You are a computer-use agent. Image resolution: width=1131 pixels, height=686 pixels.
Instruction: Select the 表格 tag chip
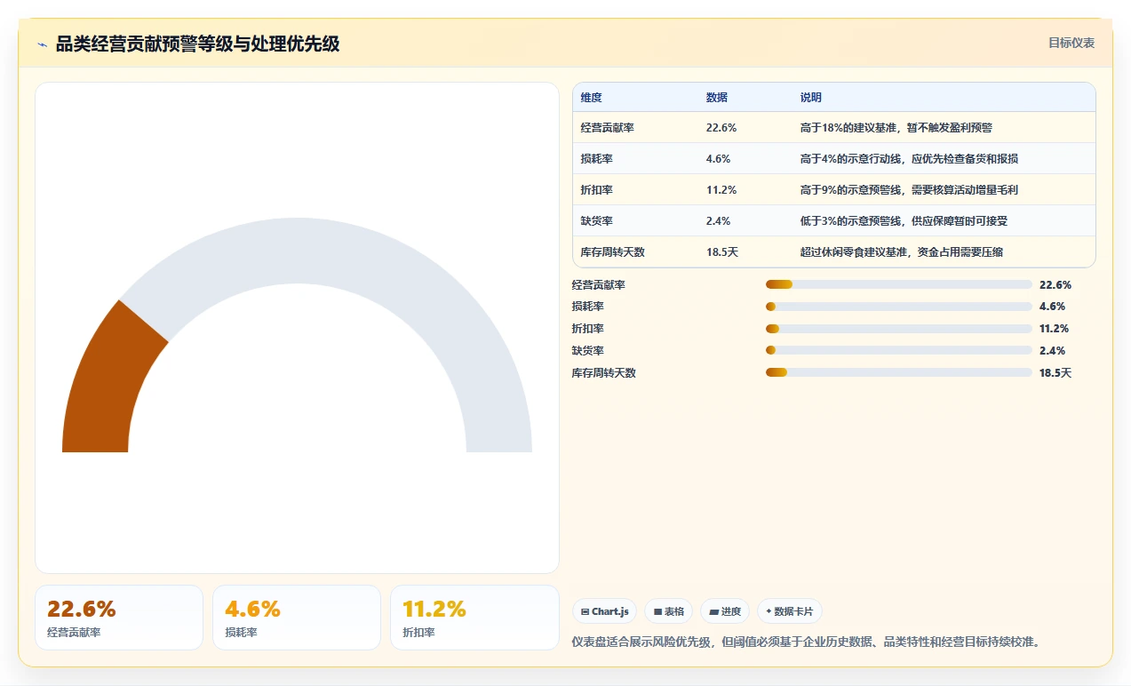tap(669, 611)
